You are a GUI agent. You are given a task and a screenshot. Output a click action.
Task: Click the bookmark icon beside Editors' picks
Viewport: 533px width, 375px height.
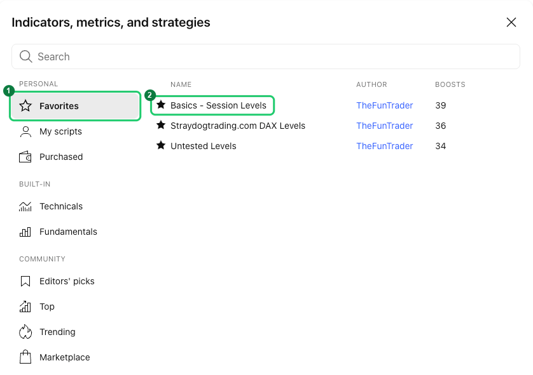pyautogui.click(x=25, y=281)
